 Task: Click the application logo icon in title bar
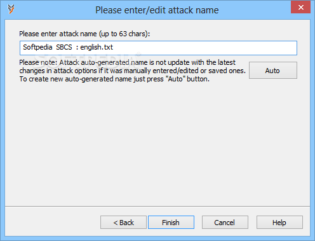[x=11, y=9]
